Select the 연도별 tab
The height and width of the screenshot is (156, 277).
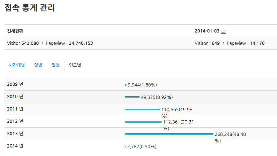(75, 65)
